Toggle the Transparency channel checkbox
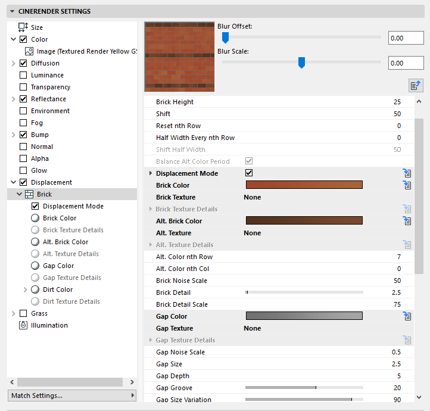430x411 pixels. (23, 87)
